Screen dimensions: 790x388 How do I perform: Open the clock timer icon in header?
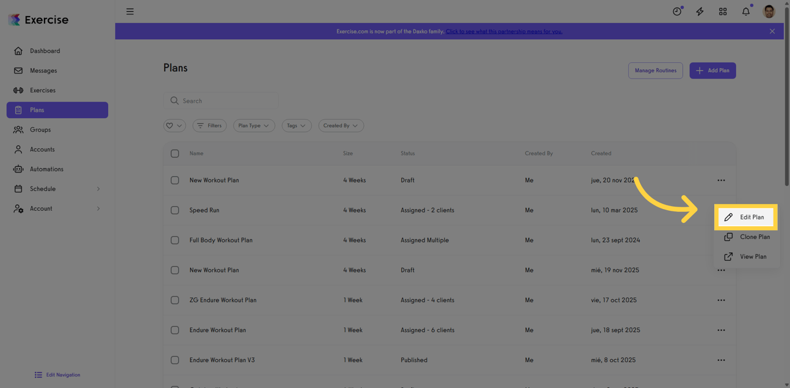coord(677,12)
